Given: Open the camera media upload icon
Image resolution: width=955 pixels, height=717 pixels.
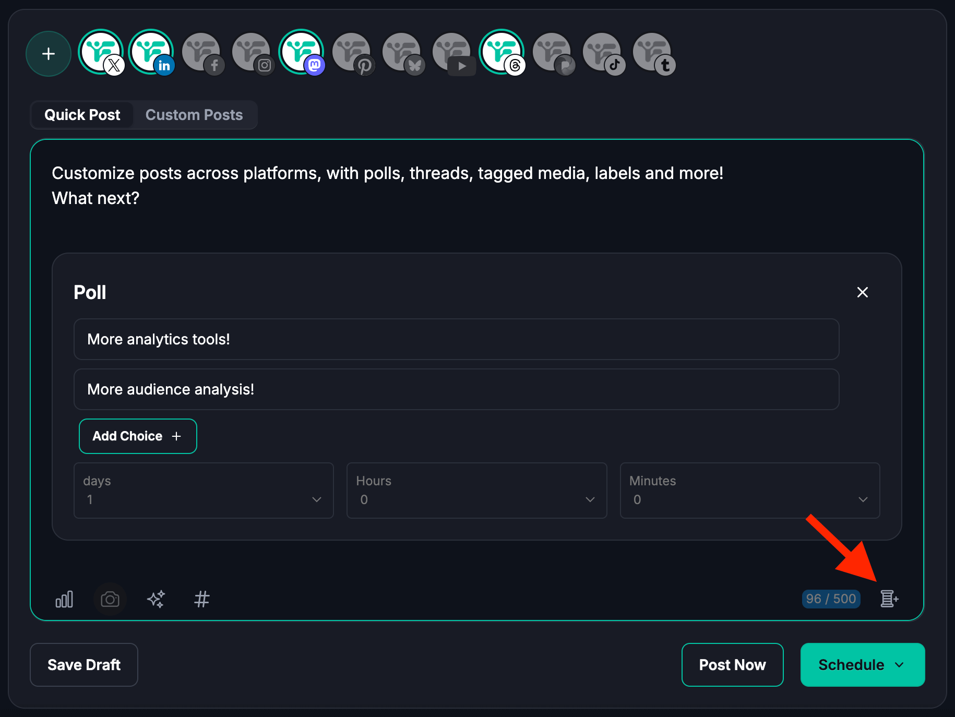Looking at the screenshot, I should pyautogui.click(x=110, y=599).
